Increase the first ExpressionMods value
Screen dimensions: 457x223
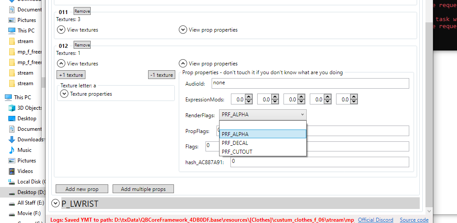coord(248,97)
